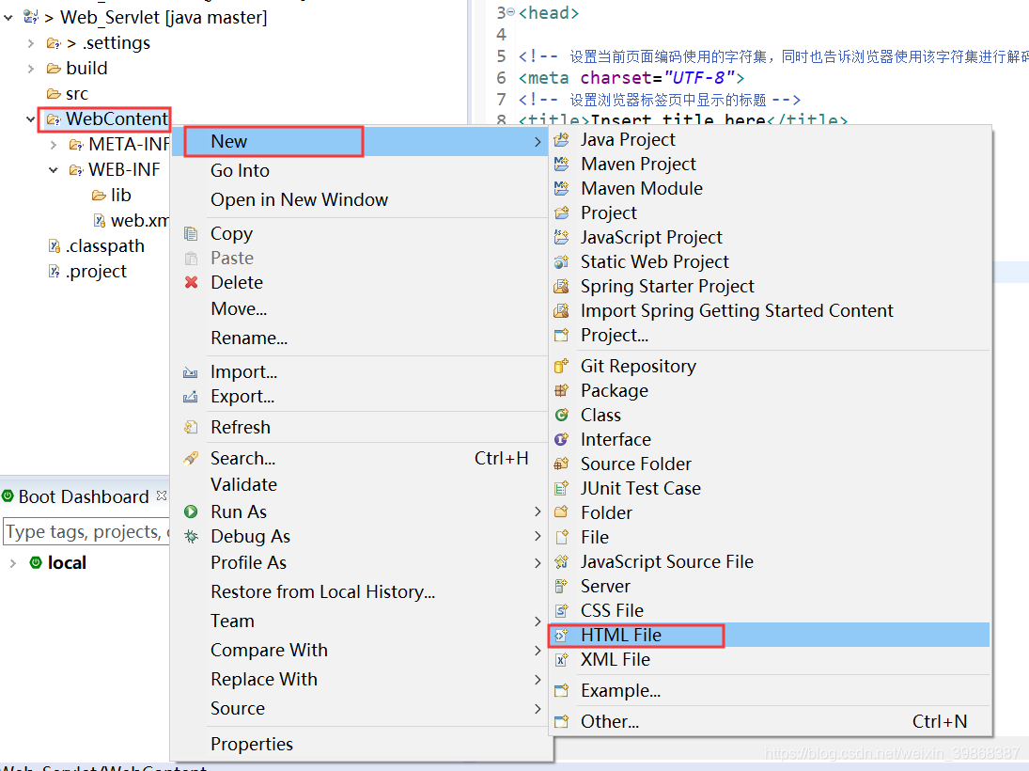Select the .classpath file
The height and width of the screenshot is (771, 1029).
click(105, 246)
